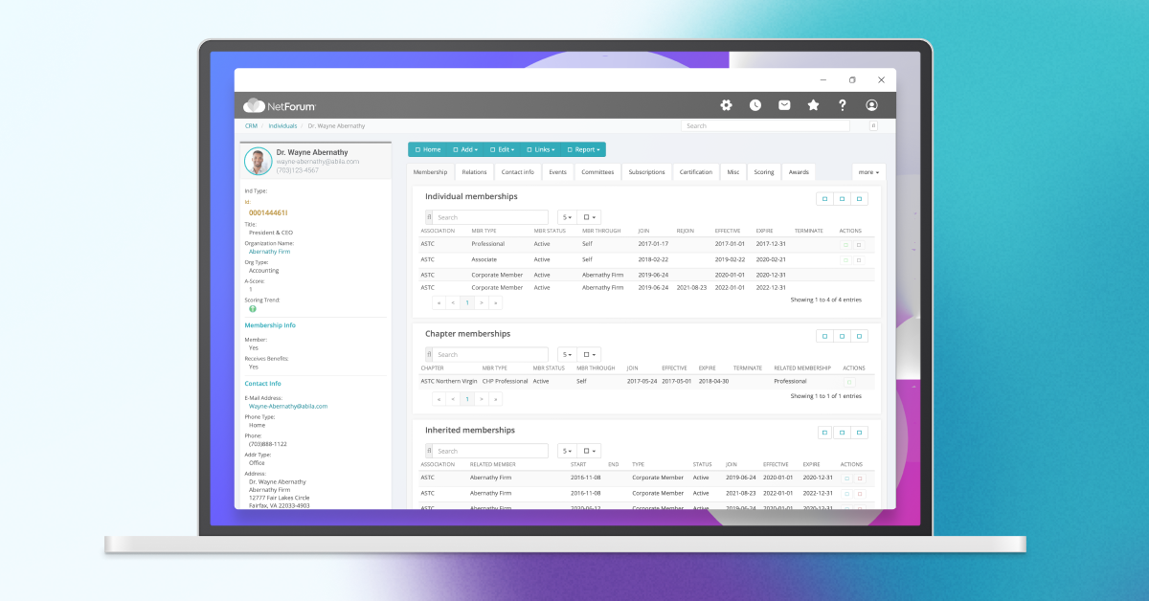Click the first panel icon above Individual memberships
The height and width of the screenshot is (601, 1149).
coord(824,198)
